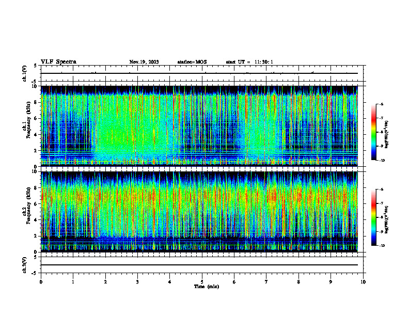Click the ch.3 voltage waveform trace
This screenshot has height=316, width=409.
[199, 265]
